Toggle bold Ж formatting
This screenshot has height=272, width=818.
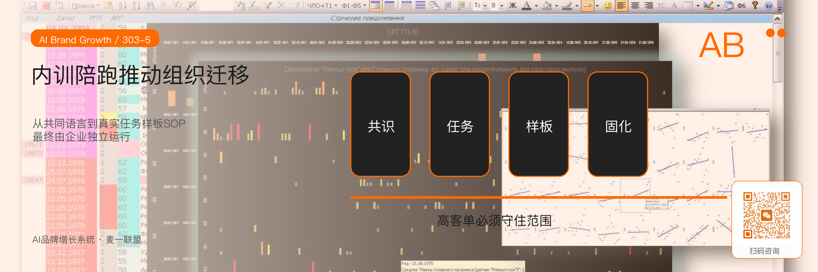513,6
